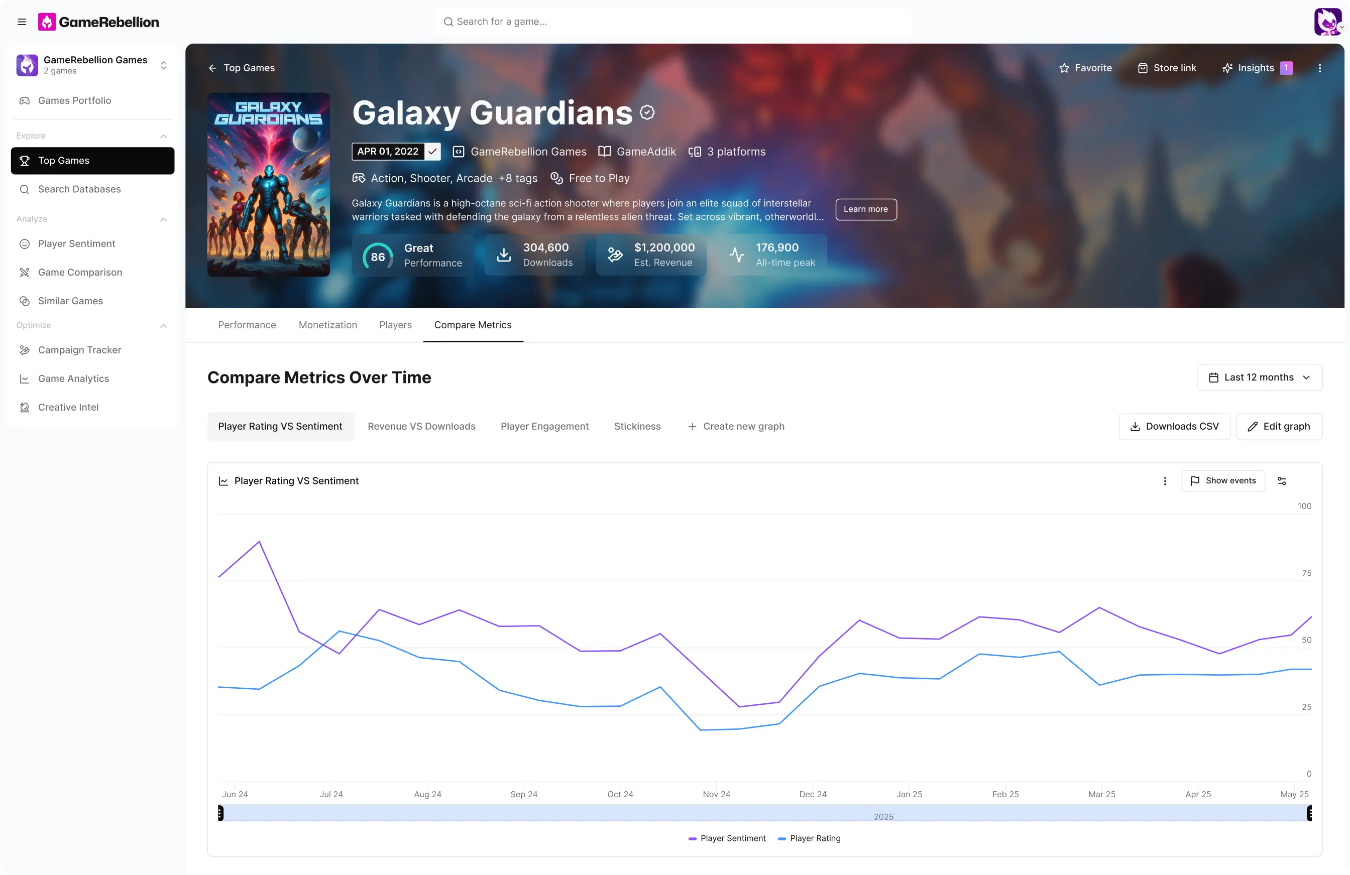Expand the GameRebellion Games workspace switcher

click(x=163, y=65)
